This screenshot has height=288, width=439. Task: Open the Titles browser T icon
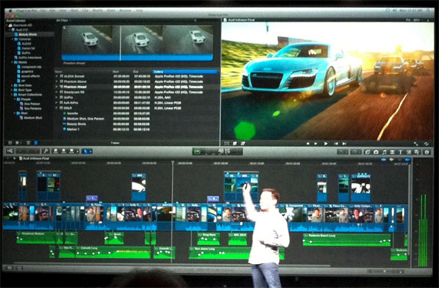tap(400, 152)
